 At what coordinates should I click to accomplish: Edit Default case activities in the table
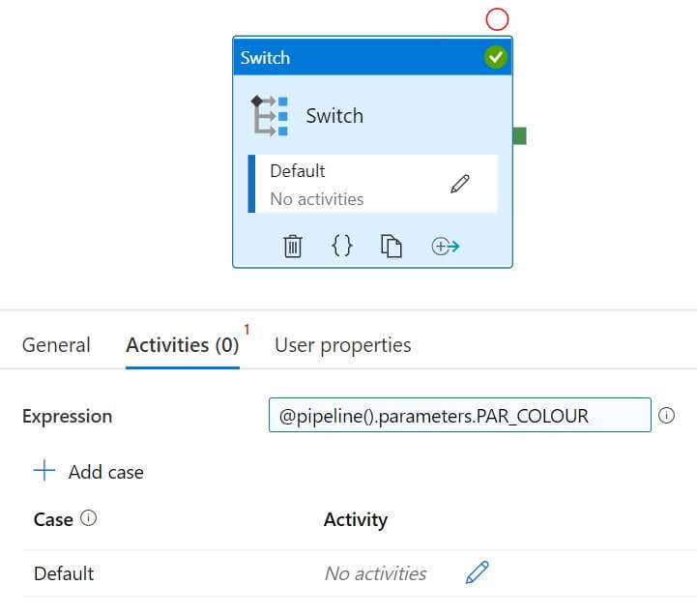tap(477, 572)
